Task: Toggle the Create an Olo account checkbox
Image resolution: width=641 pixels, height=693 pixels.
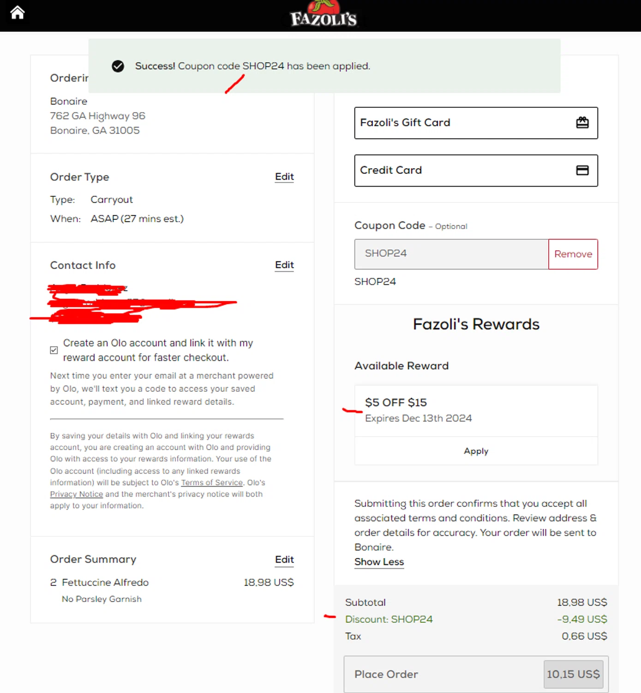Action: (54, 350)
